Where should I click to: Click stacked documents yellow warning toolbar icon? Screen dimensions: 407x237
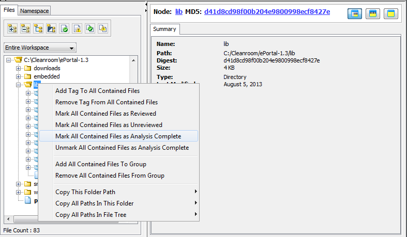point(103,28)
